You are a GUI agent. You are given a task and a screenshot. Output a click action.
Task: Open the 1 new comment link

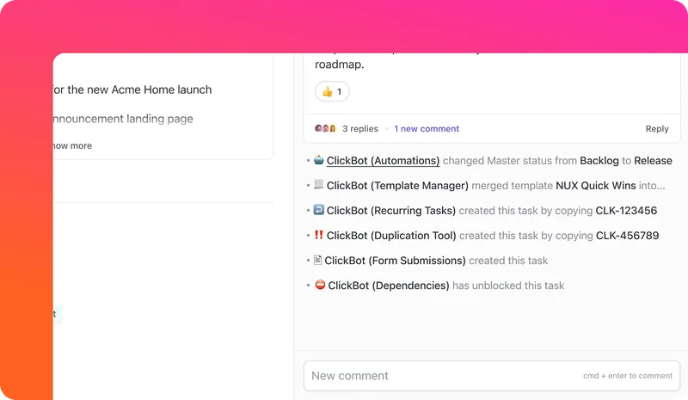click(x=427, y=129)
